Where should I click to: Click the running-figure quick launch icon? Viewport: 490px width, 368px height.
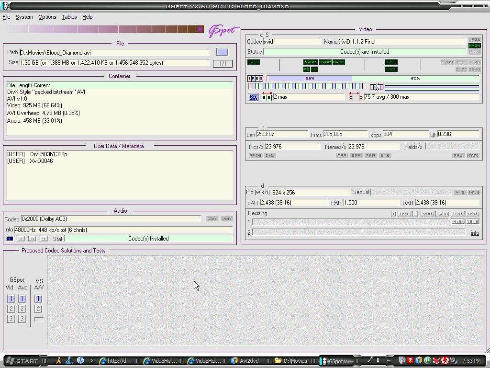click(x=58, y=360)
